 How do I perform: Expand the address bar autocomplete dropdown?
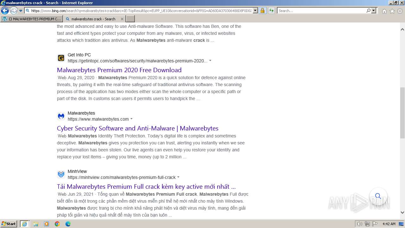[x=255, y=11]
